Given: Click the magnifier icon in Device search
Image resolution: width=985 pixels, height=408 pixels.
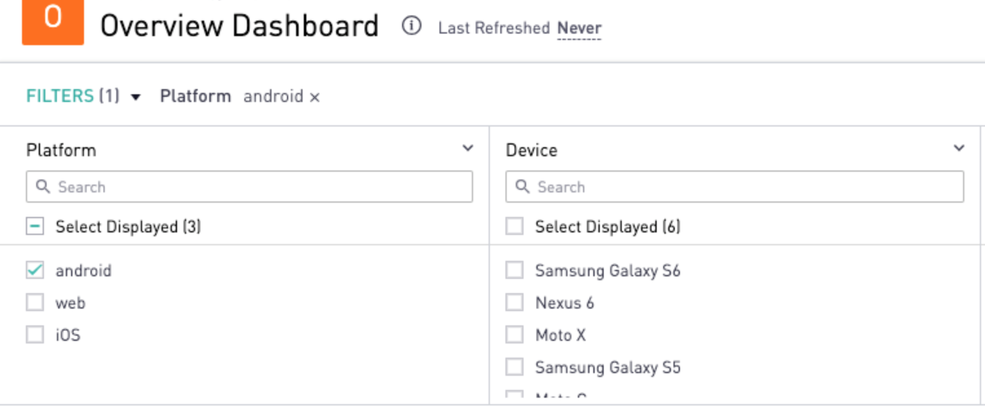Looking at the screenshot, I should tap(522, 187).
